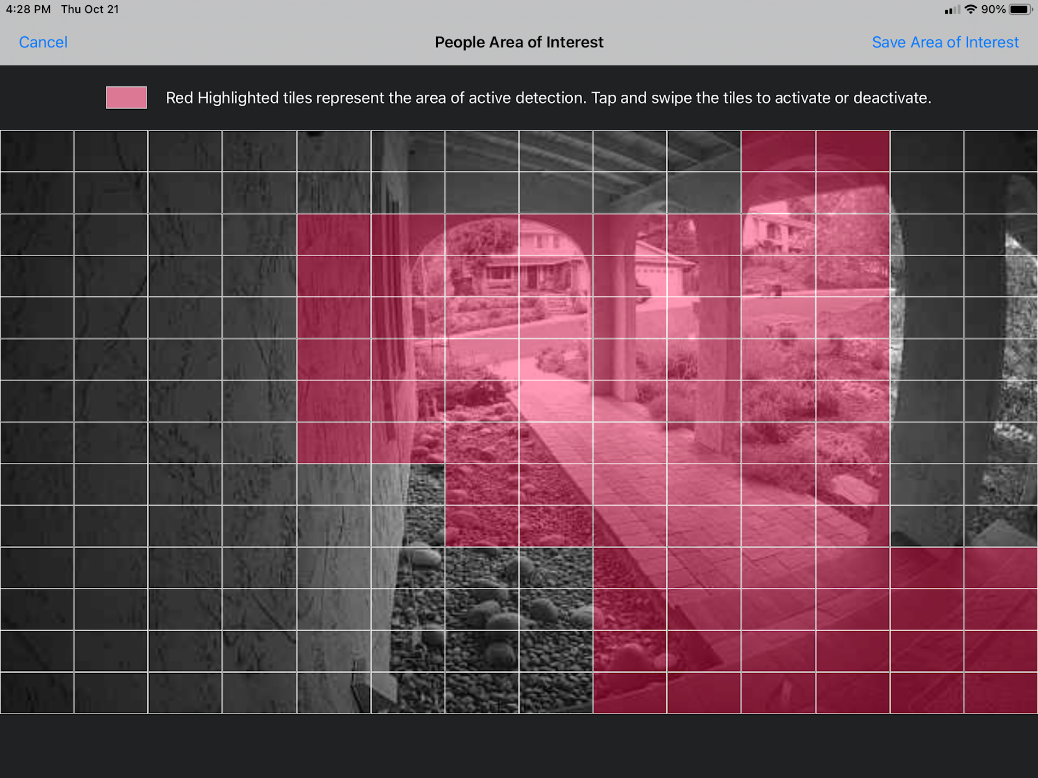Tap the cellular signal bars icon
This screenshot has height=778, width=1038.
click(x=952, y=10)
